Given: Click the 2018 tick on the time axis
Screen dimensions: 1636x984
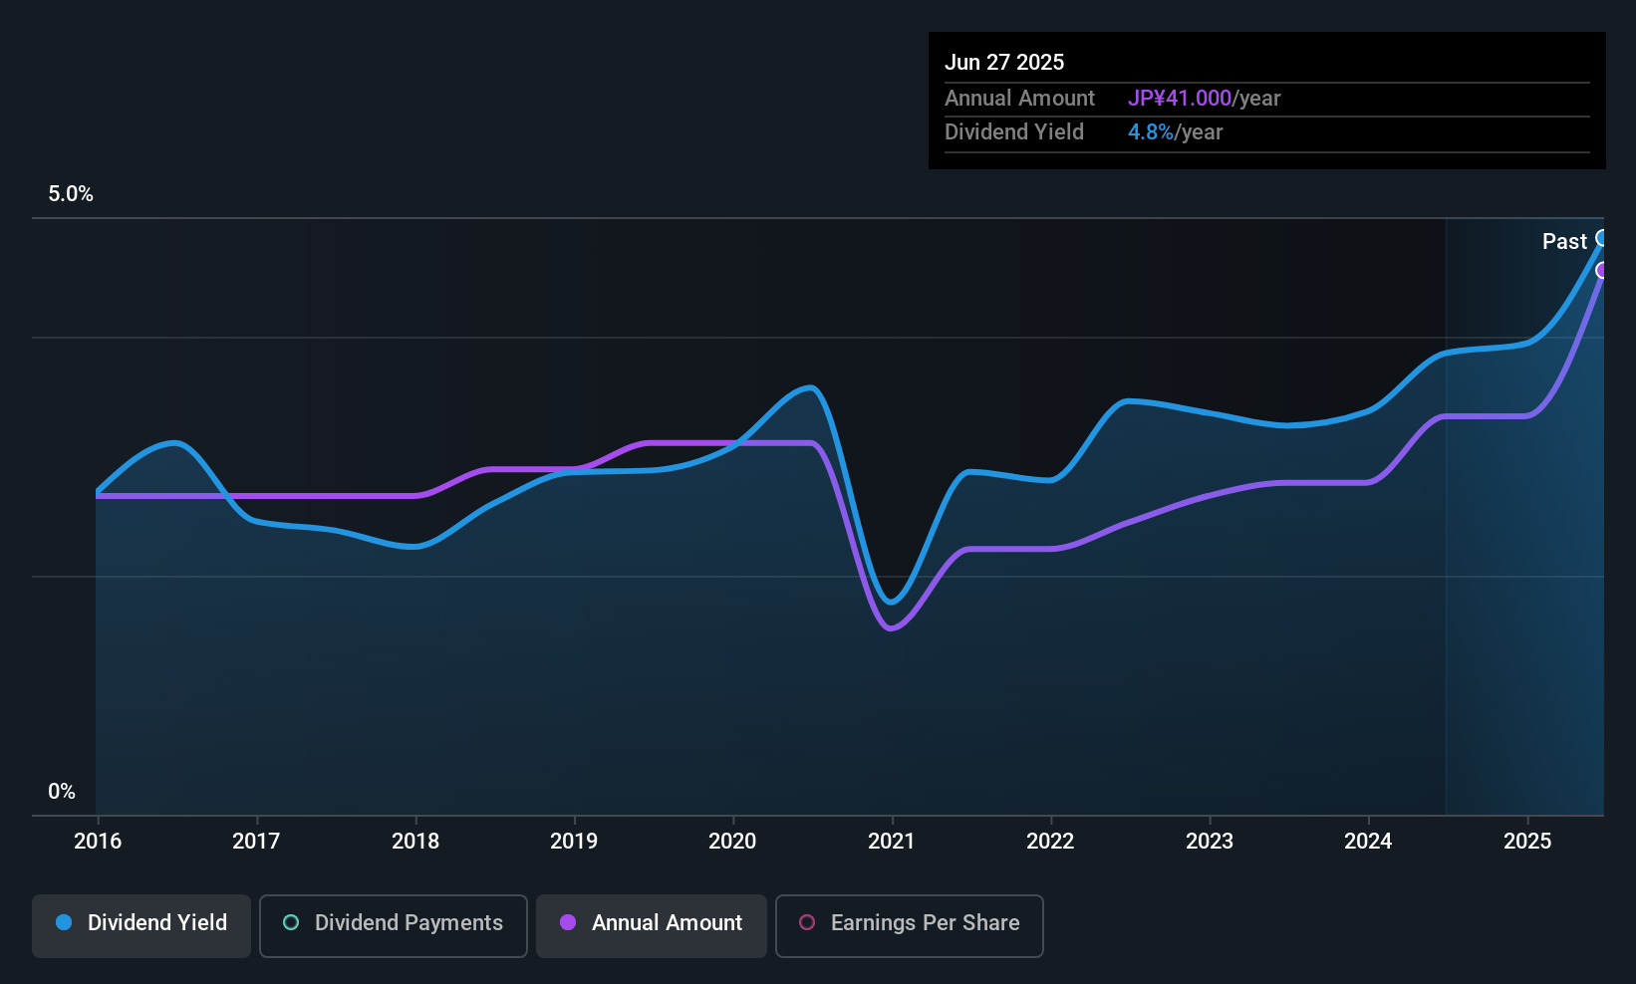Looking at the screenshot, I should pos(415,841).
